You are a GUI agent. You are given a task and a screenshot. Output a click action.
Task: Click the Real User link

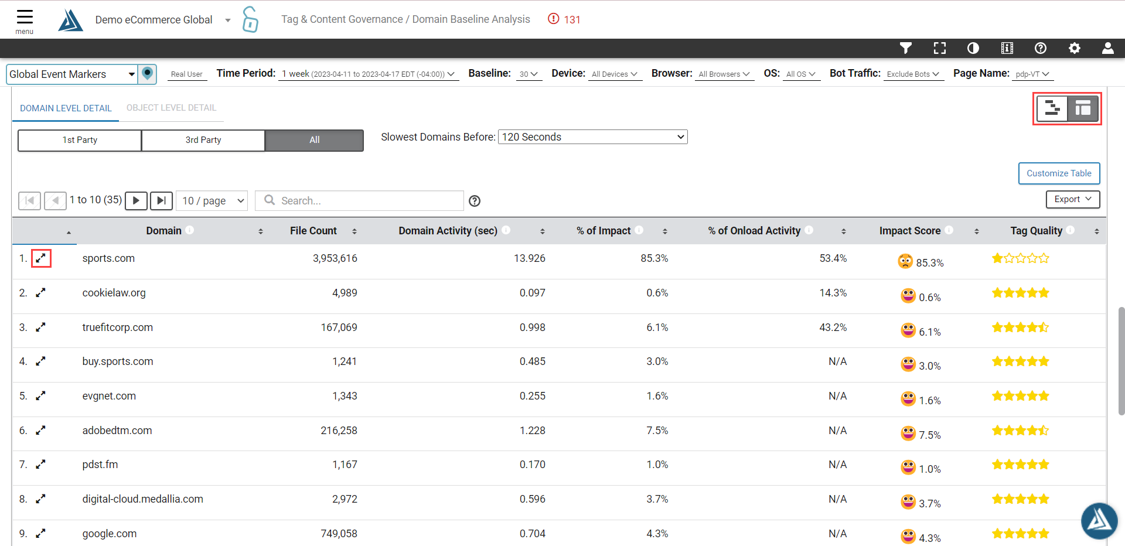click(x=186, y=74)
